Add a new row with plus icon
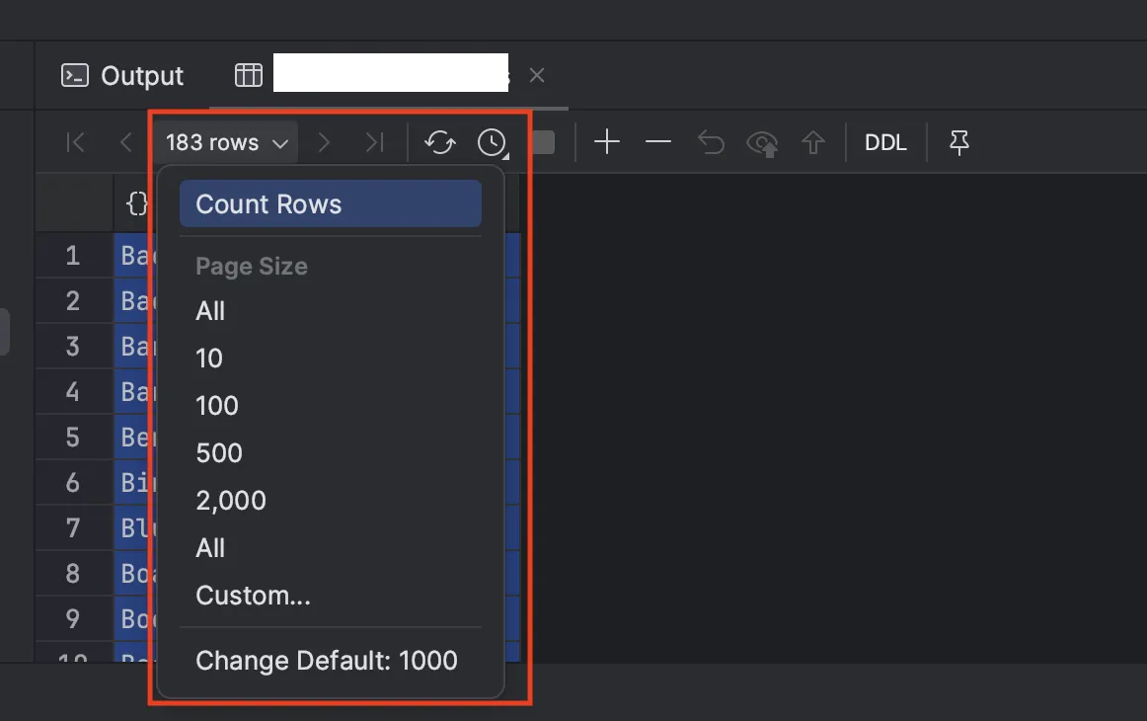Image resolution: width=1147 pixels, height=721 pixels. (x=607, y=143)
